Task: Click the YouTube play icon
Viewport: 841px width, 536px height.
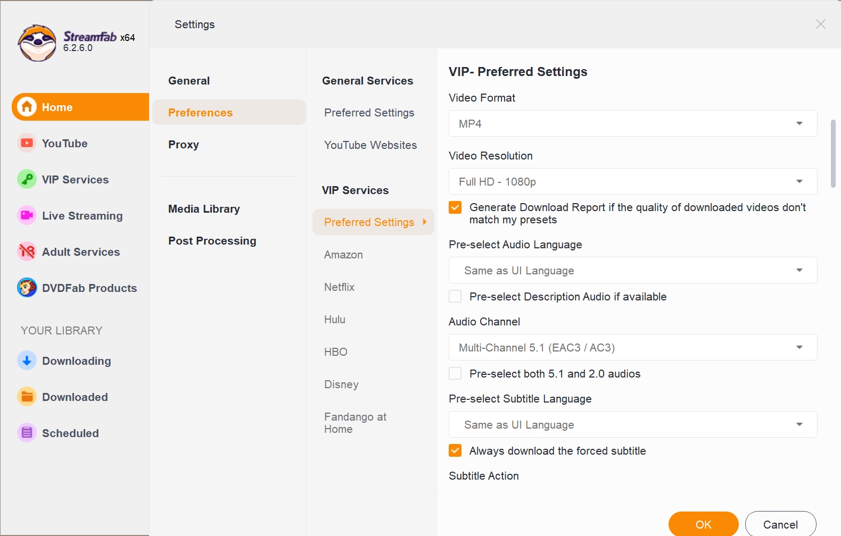Action: [x=27, y=143]
